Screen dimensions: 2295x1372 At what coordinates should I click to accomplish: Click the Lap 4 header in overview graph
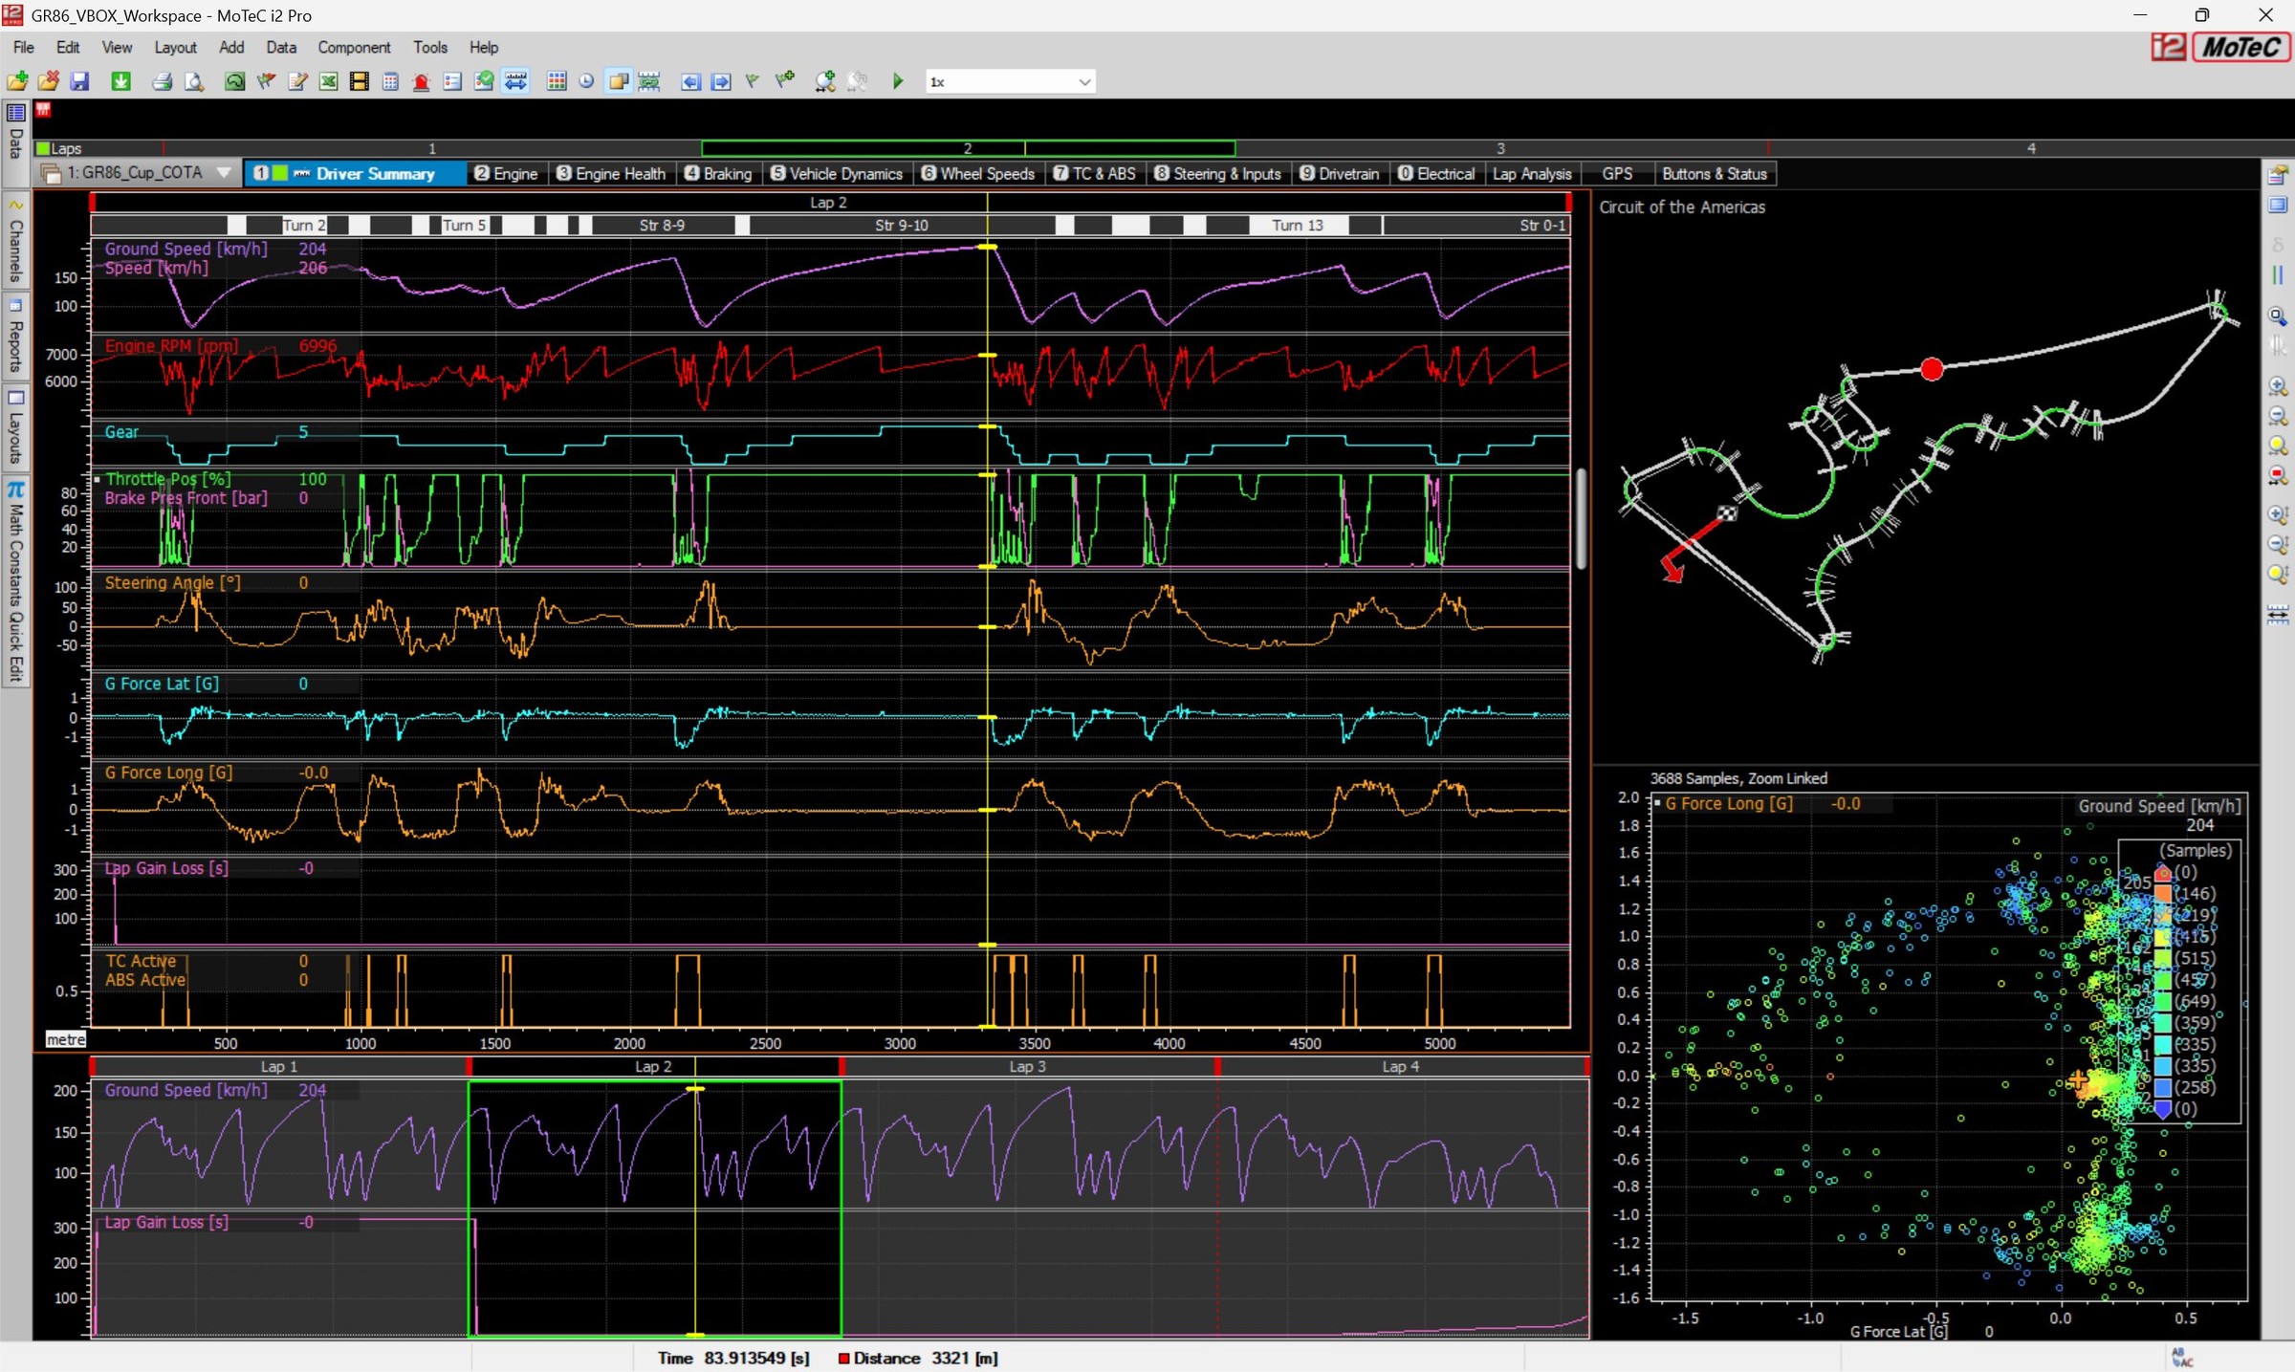click(x=1401, y=1067)
